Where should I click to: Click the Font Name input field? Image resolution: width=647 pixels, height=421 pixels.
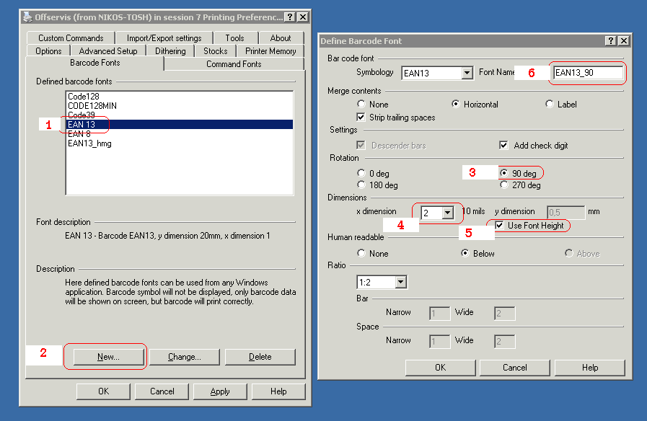(587, 73)
